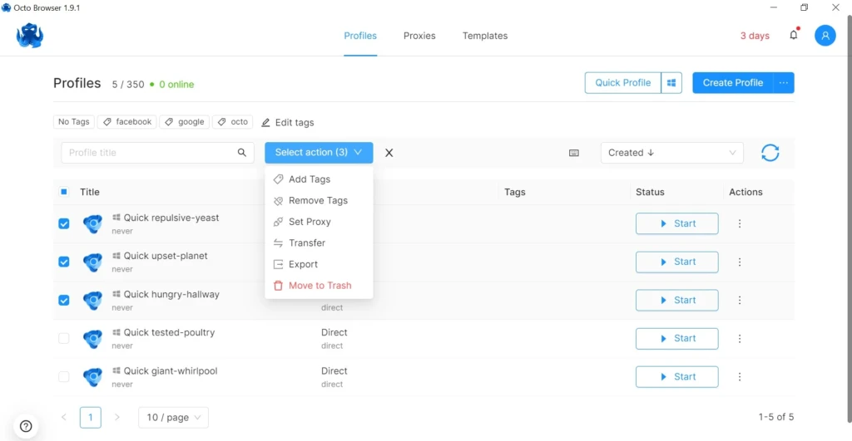Expand the 10 / page selector

pyautogui.click(x=173, y=417)
